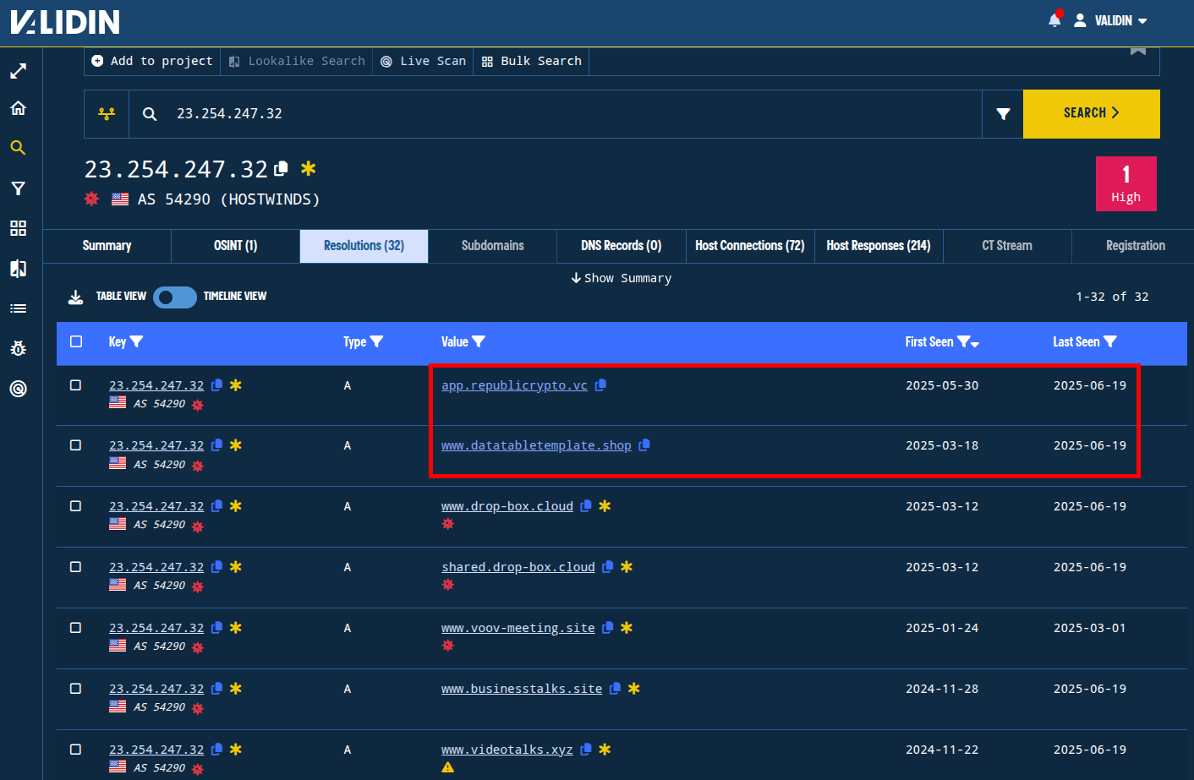1194x780 pixels.
Task: Select the shared.drop-box.cloud row checkbox
Action: pos(75,567)
